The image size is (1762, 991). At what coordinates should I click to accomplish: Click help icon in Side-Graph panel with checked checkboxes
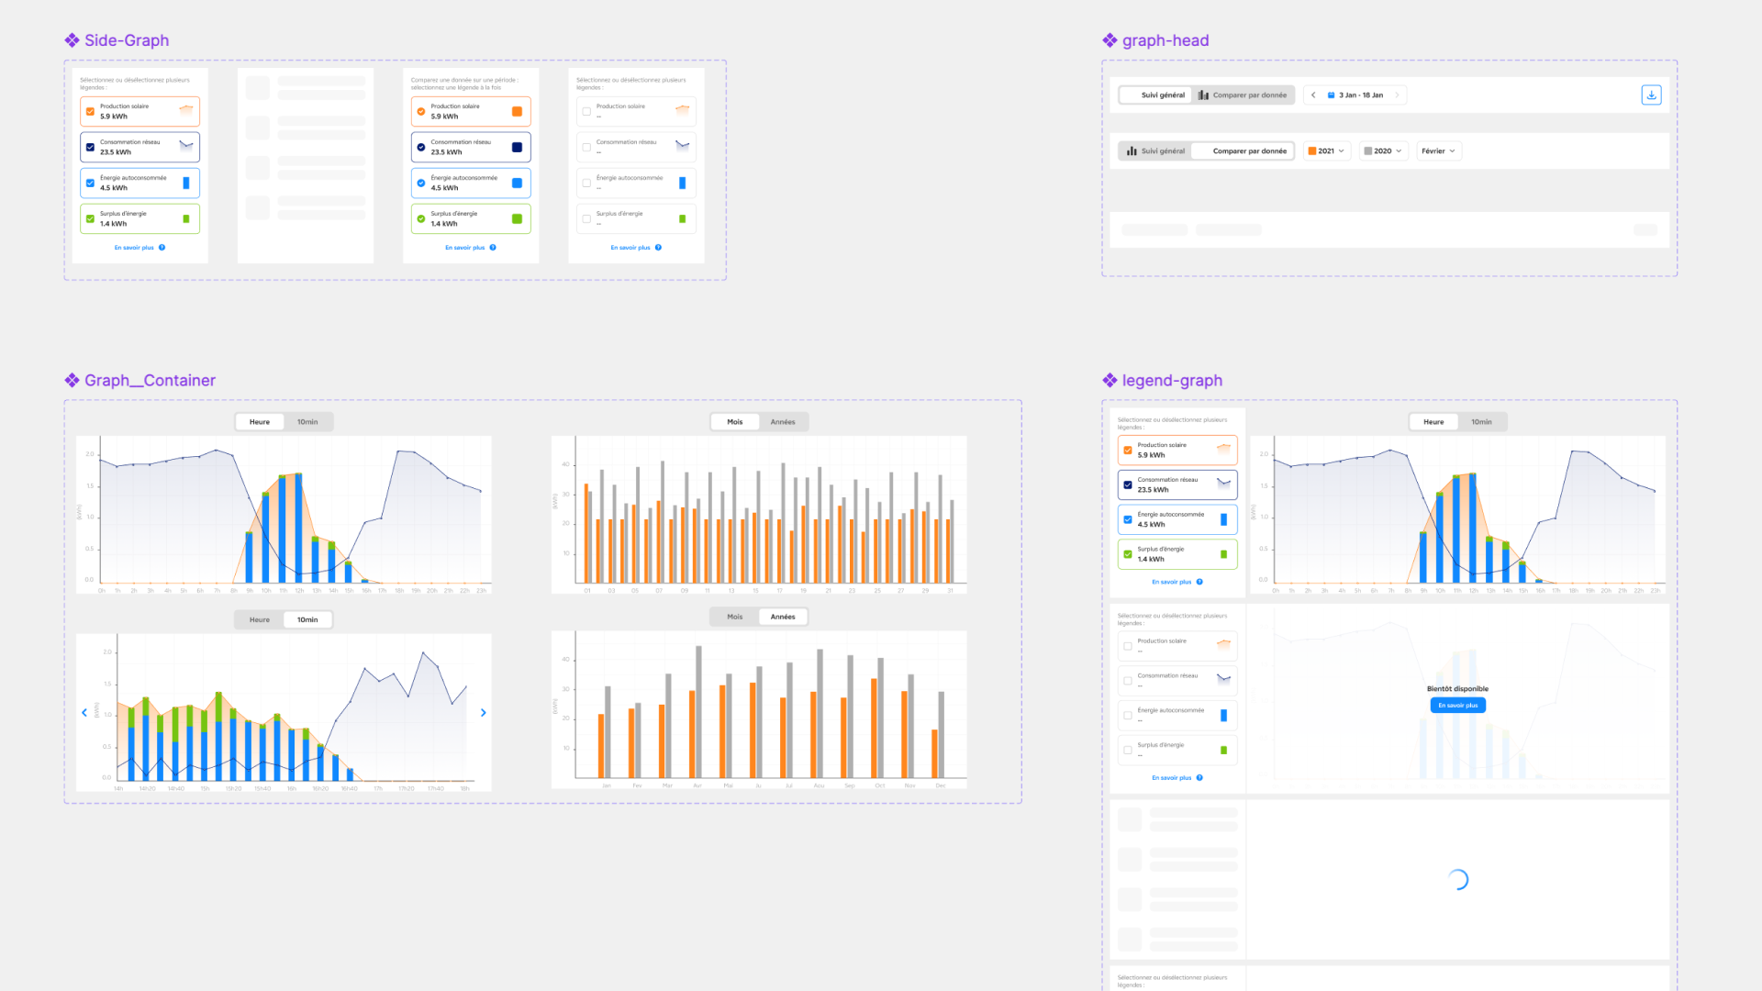[162, 248]
